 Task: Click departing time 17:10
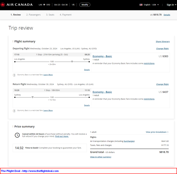(x=17, y=54)
